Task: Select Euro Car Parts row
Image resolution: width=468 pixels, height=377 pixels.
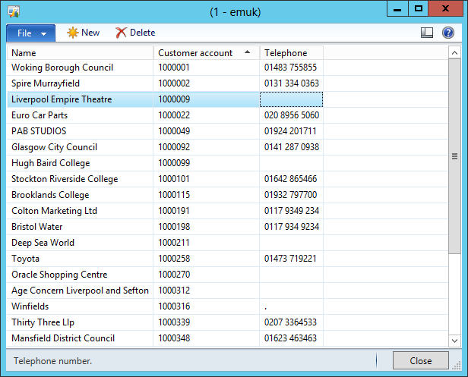Action: (x=227, y=115)
